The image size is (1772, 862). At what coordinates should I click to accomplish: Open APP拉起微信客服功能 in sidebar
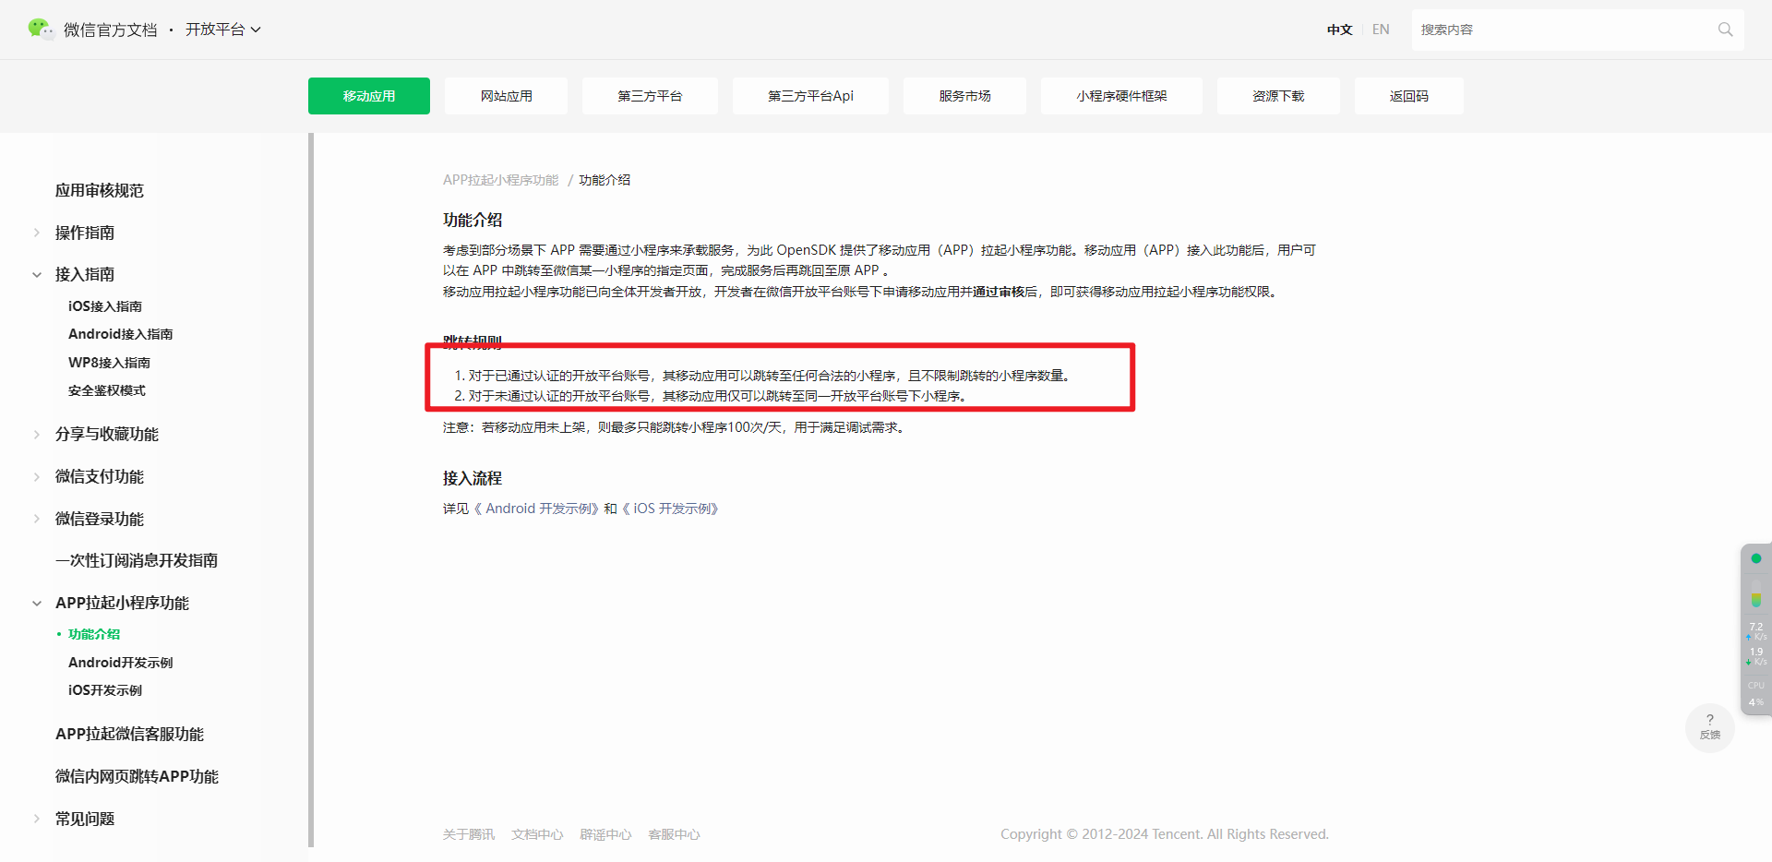point(130,734)
